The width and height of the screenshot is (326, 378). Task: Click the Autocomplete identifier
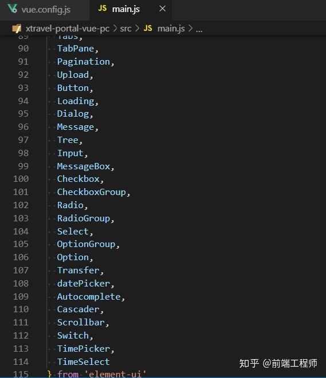[x=89, y=297]
